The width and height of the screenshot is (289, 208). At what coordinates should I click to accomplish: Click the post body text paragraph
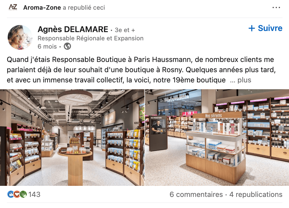click(141, 70)
